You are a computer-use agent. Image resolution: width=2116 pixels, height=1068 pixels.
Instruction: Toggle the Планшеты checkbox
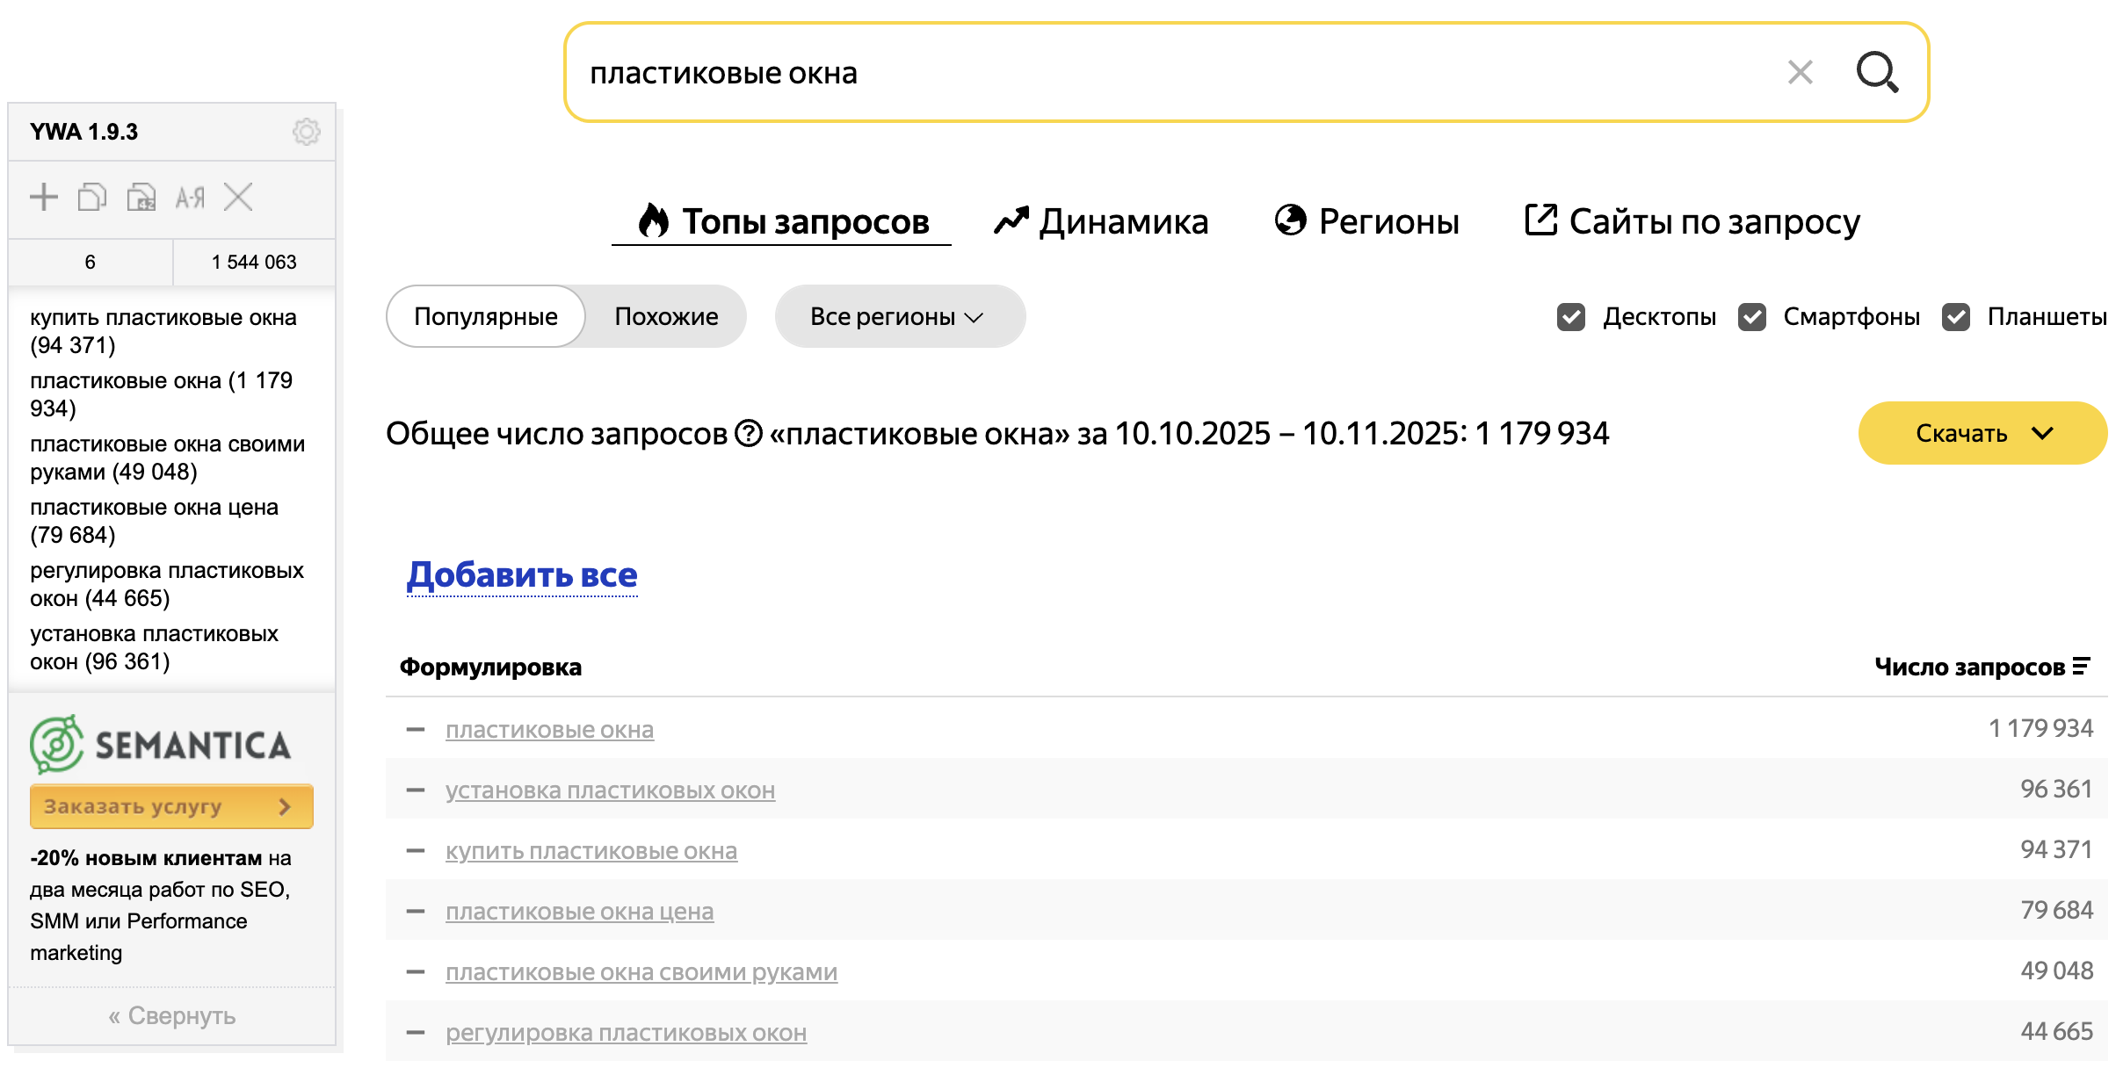pos(1955,317)
